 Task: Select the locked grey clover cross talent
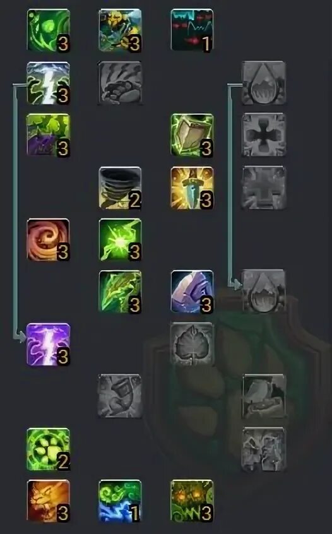(x=264, y=135)
